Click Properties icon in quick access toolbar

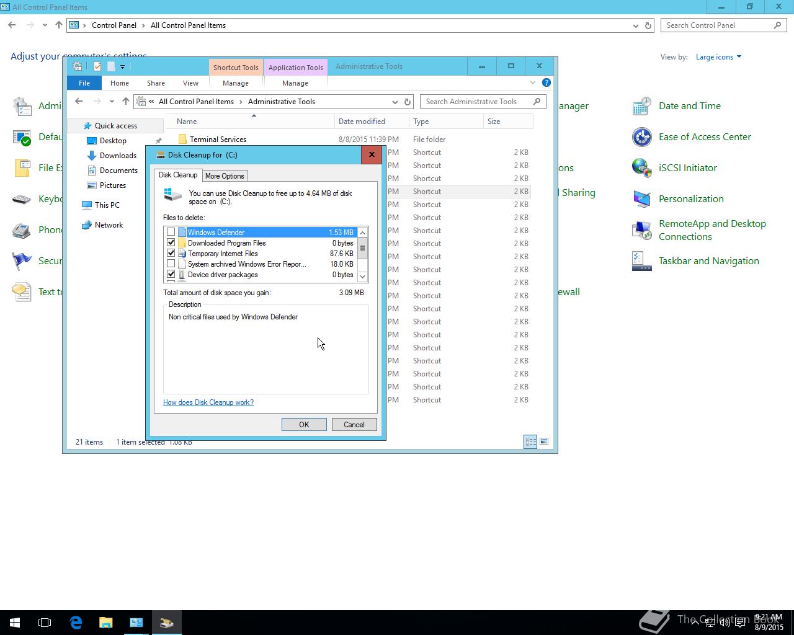click(97, 66)
